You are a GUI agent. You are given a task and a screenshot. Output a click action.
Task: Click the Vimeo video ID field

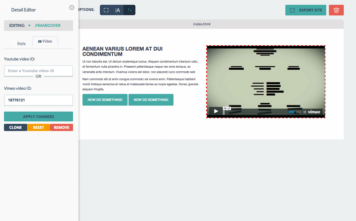[39, 100]
